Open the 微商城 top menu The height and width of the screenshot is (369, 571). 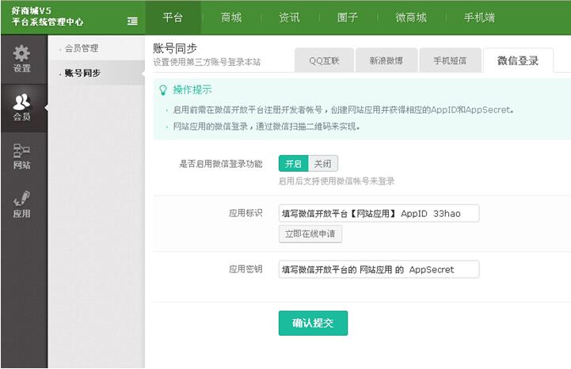coord(411,17)
